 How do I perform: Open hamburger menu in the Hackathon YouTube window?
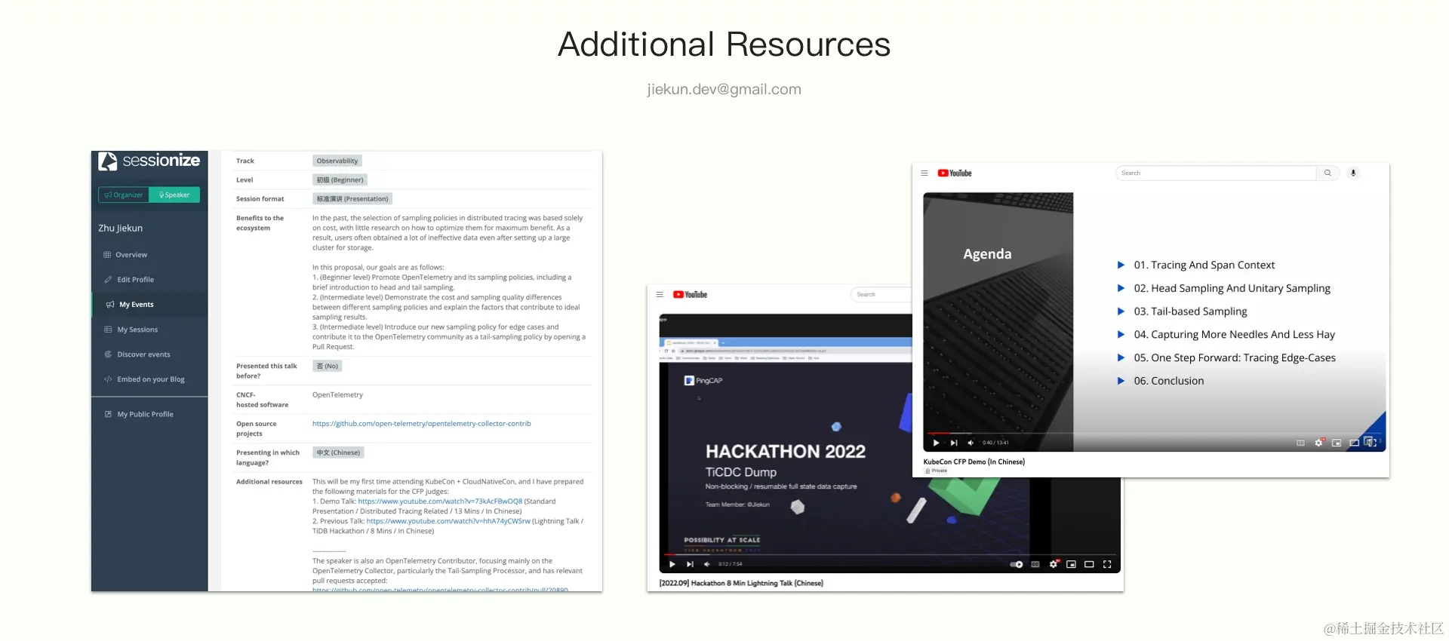tap(660, 295)
